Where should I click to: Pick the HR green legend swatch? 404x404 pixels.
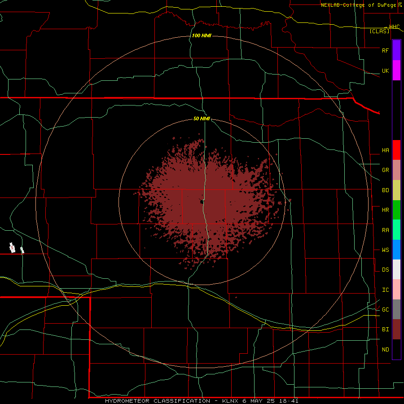[396, 210]
